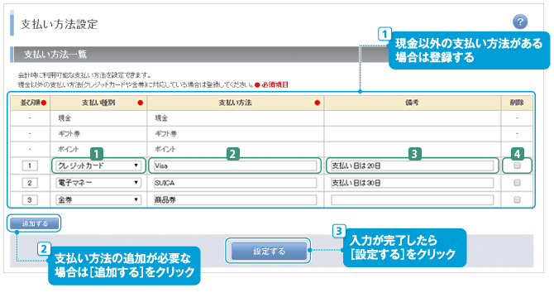The height and width of the screenshot is (302, 554).
Task: Click the 削除 column header
Action: (x=517, y=103)
